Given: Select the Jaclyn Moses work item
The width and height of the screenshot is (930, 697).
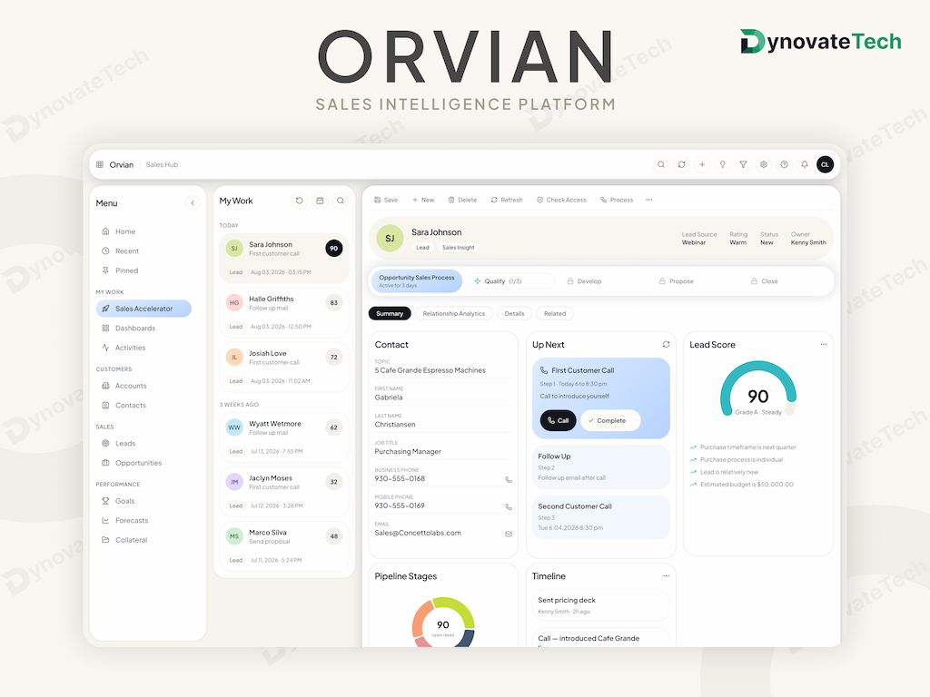Looking at the screenshot, I should (x=284, y=492).
